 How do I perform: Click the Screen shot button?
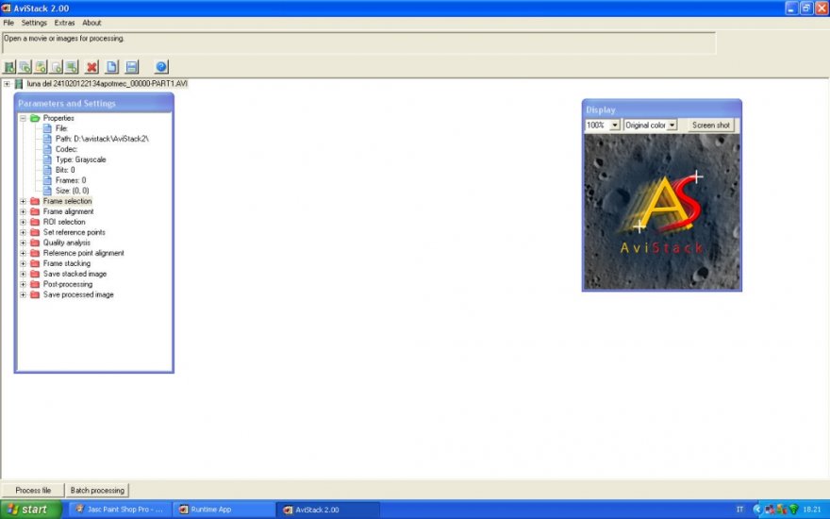coord(711,125)
